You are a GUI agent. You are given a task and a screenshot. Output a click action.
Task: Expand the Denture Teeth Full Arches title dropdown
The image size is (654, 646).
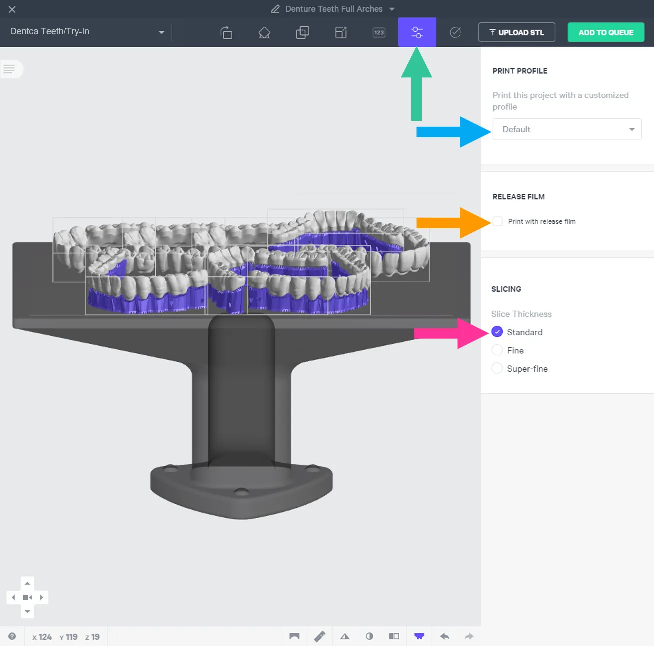(392, 9)
